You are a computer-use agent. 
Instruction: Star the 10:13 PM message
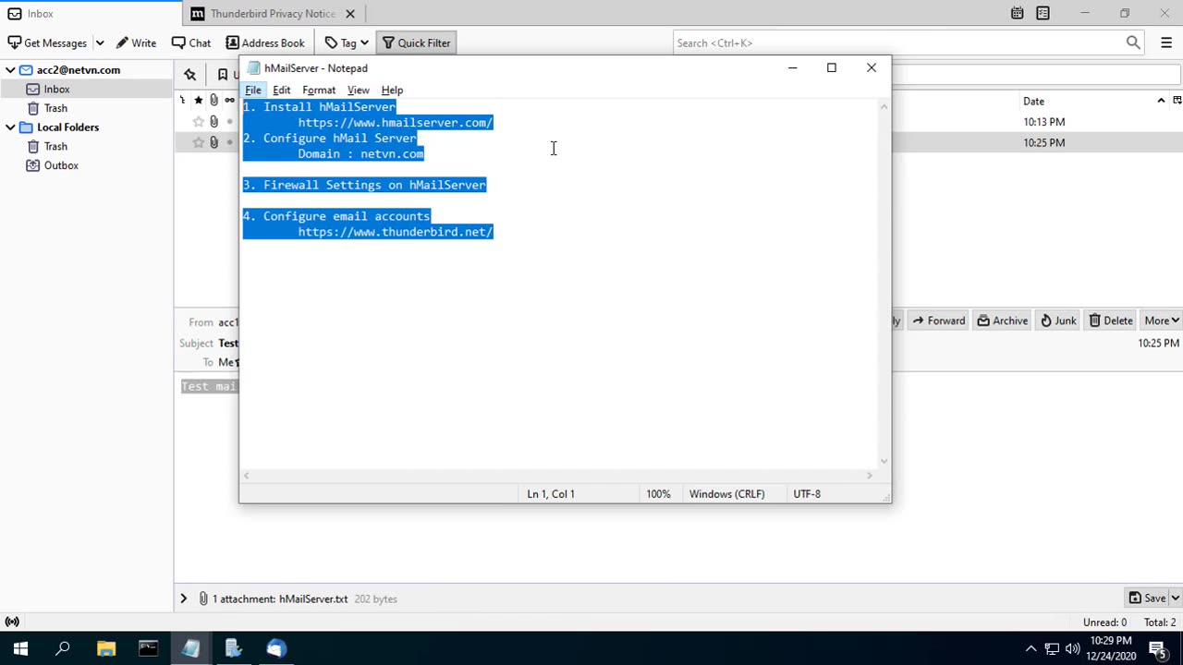(x=198, y=122)
